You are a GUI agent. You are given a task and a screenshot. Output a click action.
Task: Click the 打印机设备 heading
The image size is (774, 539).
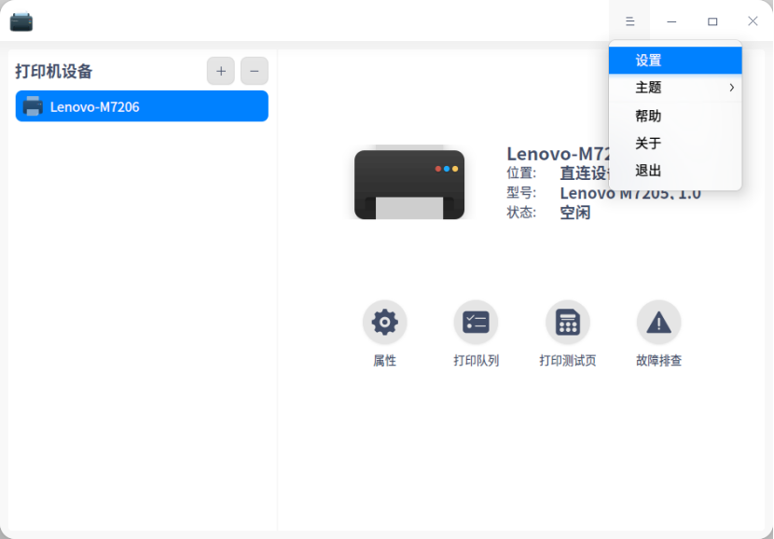tap(54, 71)
